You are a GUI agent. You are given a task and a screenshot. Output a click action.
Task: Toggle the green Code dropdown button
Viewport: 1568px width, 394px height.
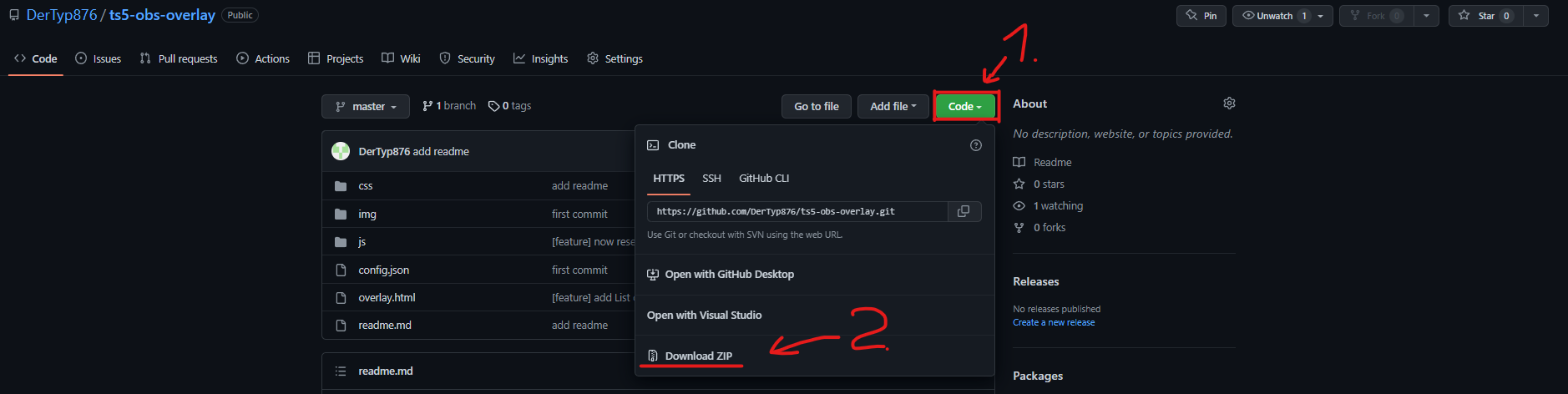coord(965,106)
